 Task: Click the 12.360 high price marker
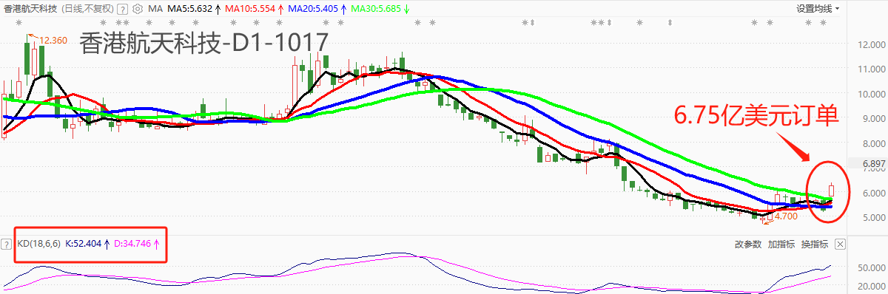click(x=53, y=41)
